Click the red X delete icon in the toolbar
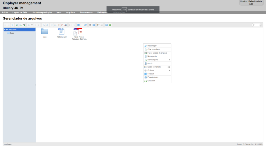The height and width of the screenshot is (149, 266). (62, 25)
